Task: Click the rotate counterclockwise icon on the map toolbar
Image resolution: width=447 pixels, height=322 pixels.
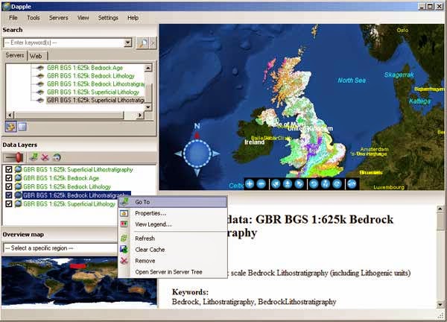Action: click(x=314, y=184)
